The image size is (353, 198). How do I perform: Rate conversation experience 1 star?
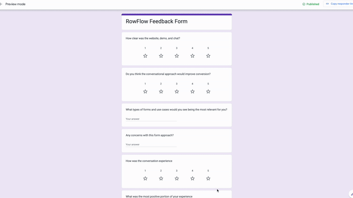click(x=145, y=179)
